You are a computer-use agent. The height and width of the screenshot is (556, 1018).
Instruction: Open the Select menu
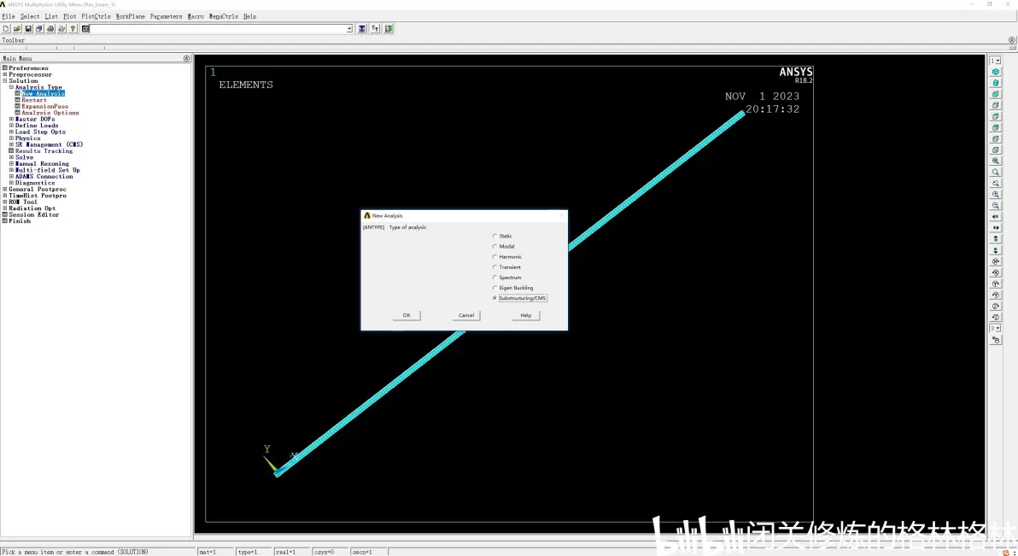pyautogui.click(x=30, y=16)
